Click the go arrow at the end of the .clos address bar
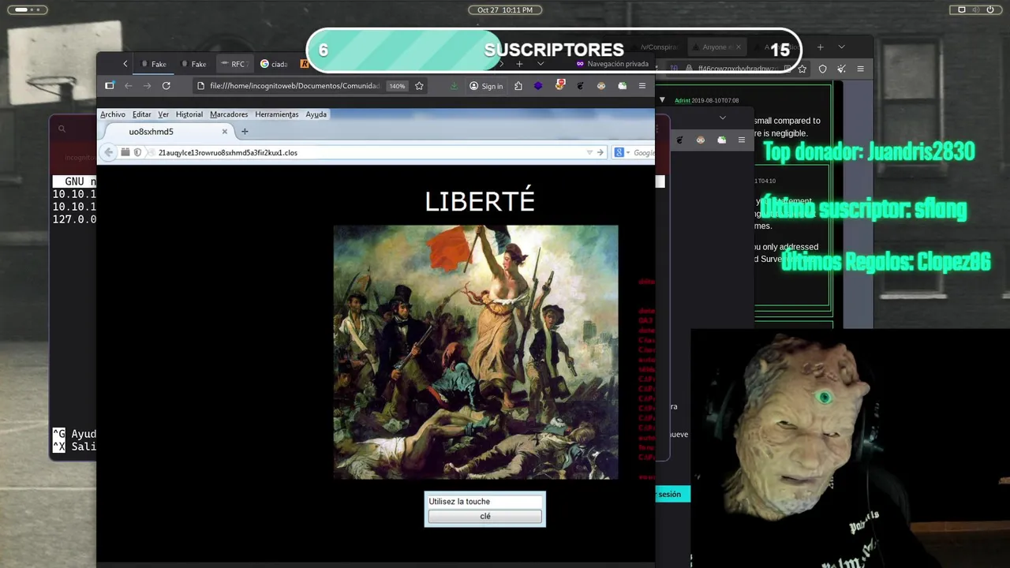The width and height of the screenshot is (1010, 568). (x=600, y=152)
